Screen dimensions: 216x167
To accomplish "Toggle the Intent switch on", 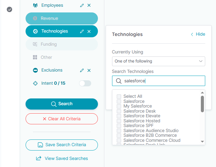I will click(85, 83).
